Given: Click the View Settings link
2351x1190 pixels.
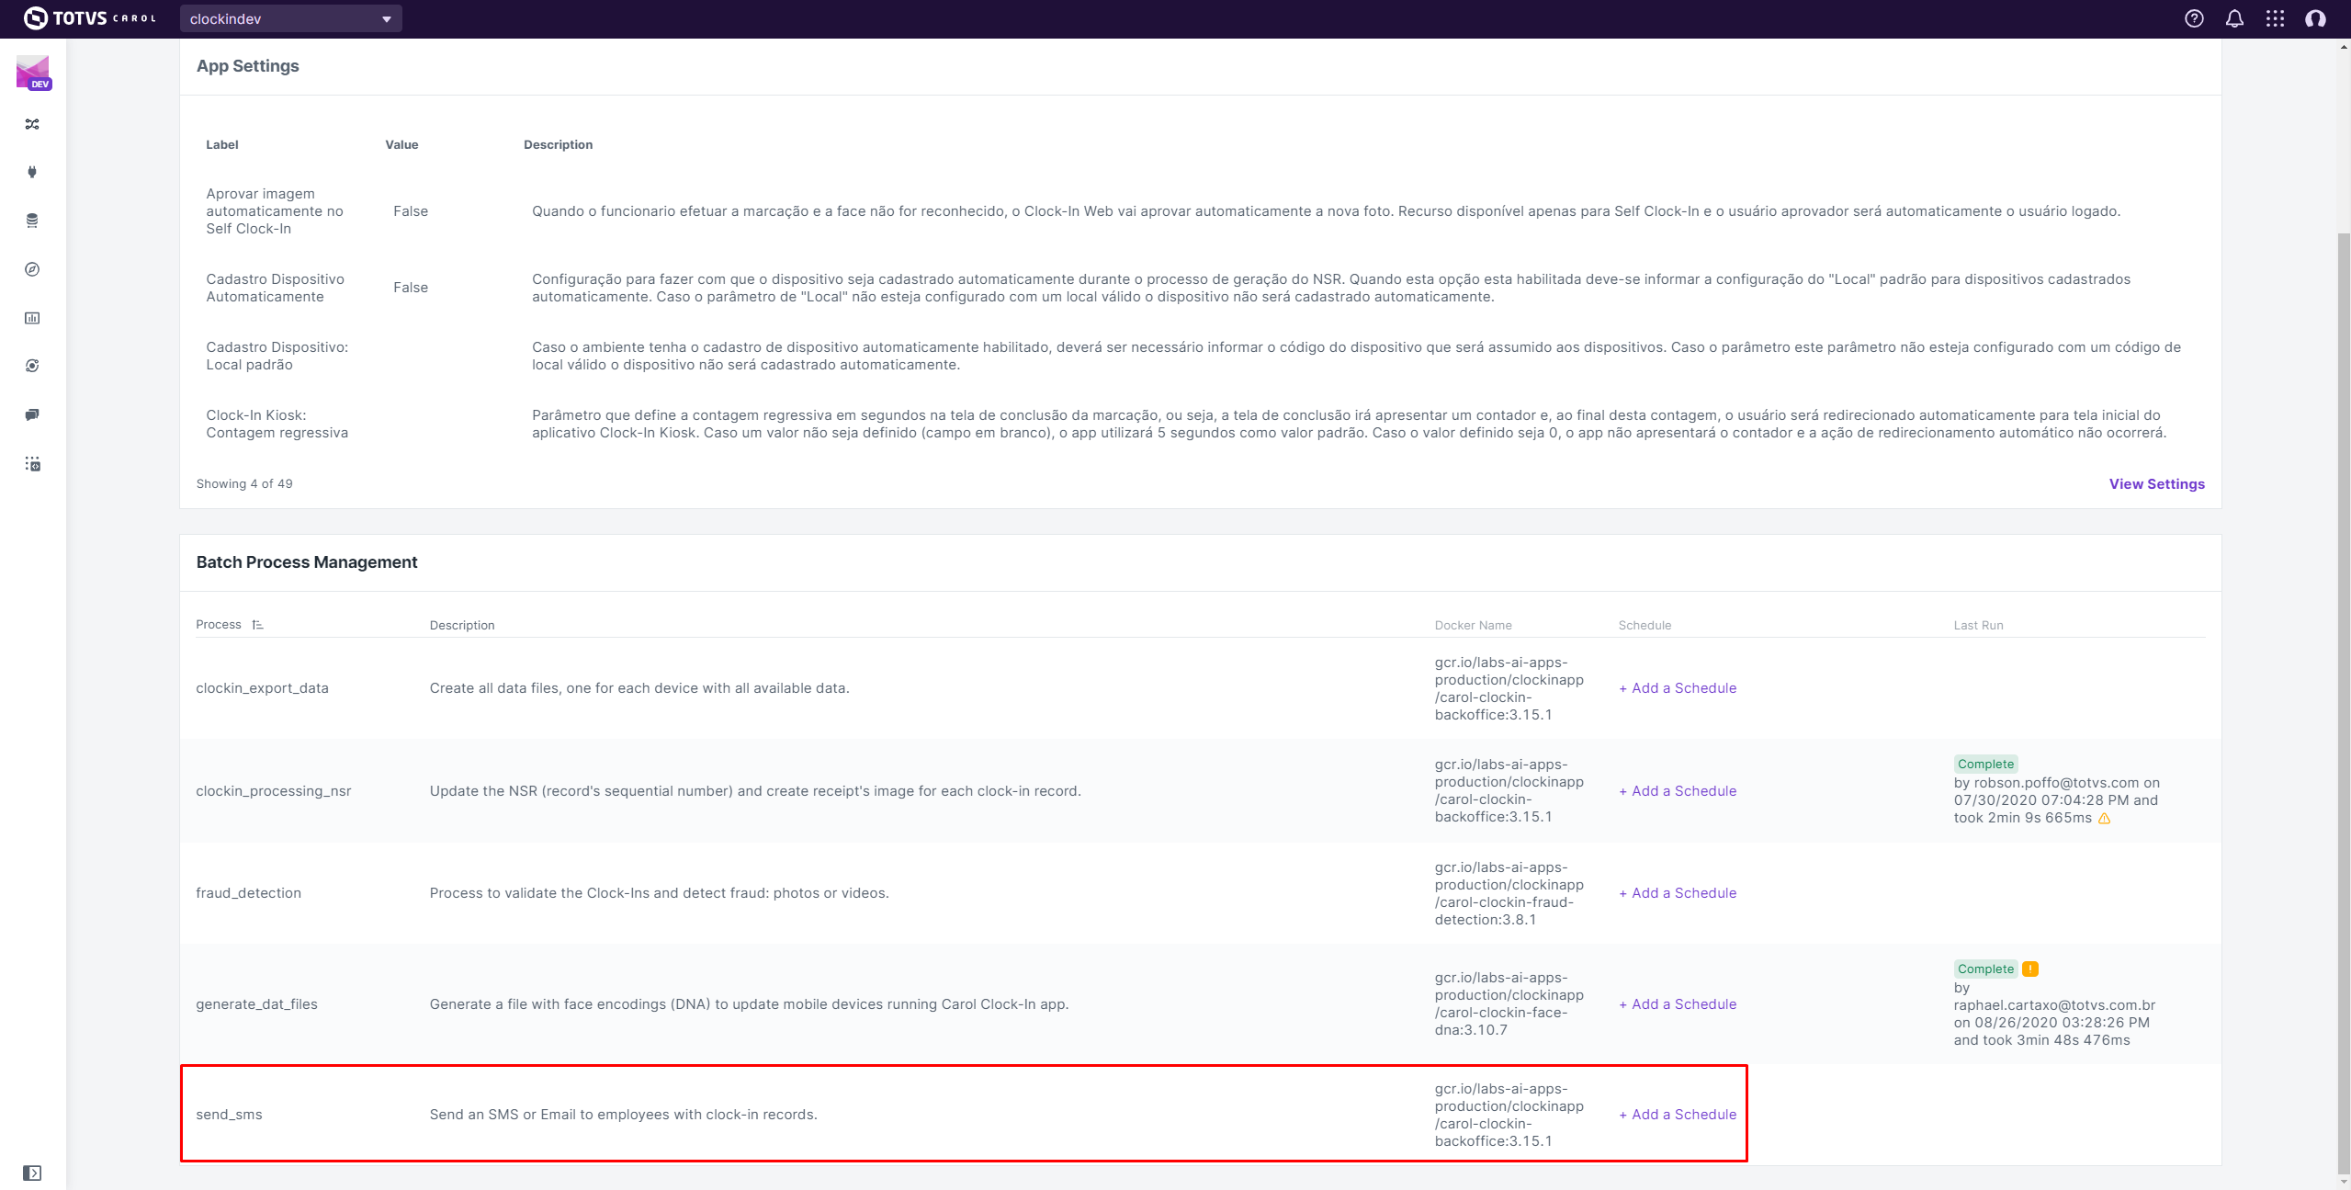Looking at the screenshot, I should point(2156,484).
